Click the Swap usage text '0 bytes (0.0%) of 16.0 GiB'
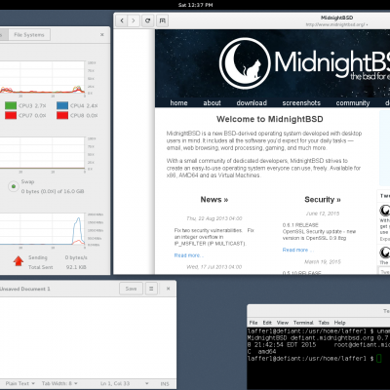Screen dimensions: 390x390 53,191
